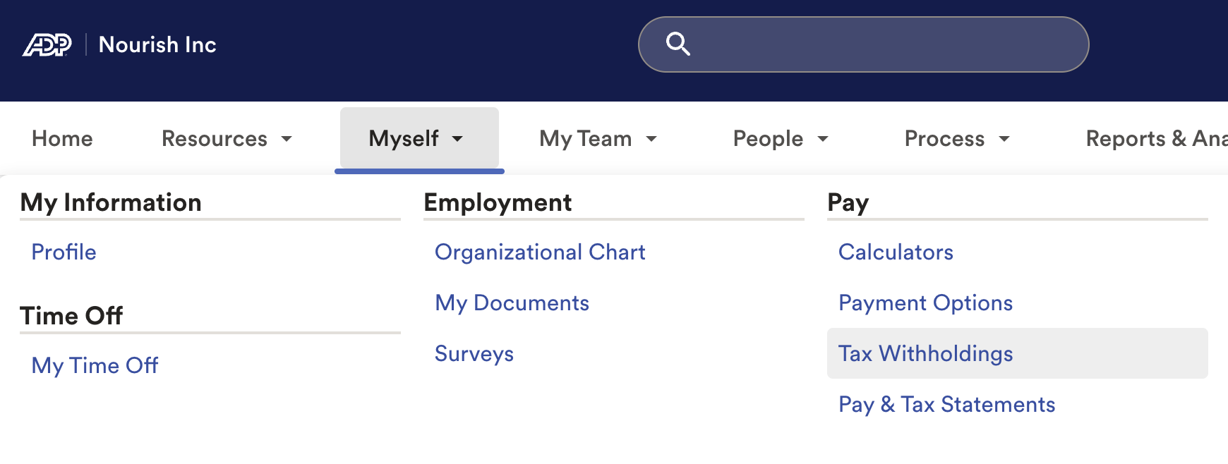Open My Documents link

click(x=512, y=303)
